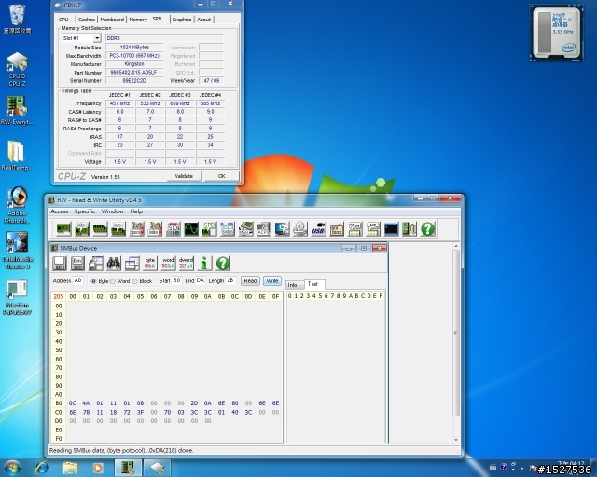This screenshot has width=597, height=477.
Task: Click the Intel CPU desktop gadget
Action: [556, 34]
